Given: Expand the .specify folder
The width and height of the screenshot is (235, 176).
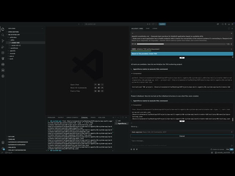Looking at the screenshot, I should tap(12, 51).
